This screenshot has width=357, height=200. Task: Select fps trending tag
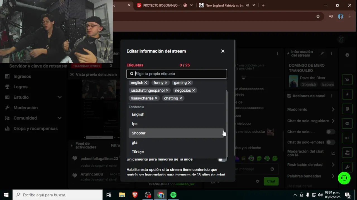pyautogui.click(x=176, y=124)
